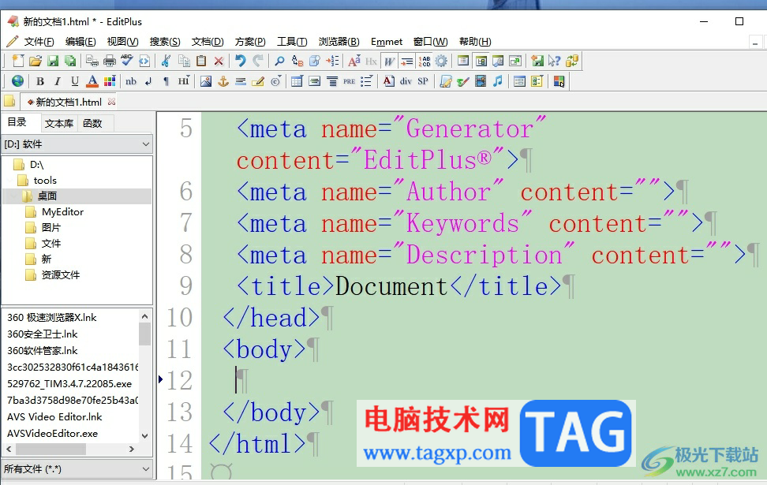
Task: Open the 视图(V) menu
Action: (122, 42)
